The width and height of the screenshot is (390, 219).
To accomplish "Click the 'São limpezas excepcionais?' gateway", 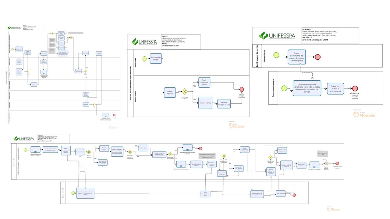I will pyautogui.click(x=170, y=154).
